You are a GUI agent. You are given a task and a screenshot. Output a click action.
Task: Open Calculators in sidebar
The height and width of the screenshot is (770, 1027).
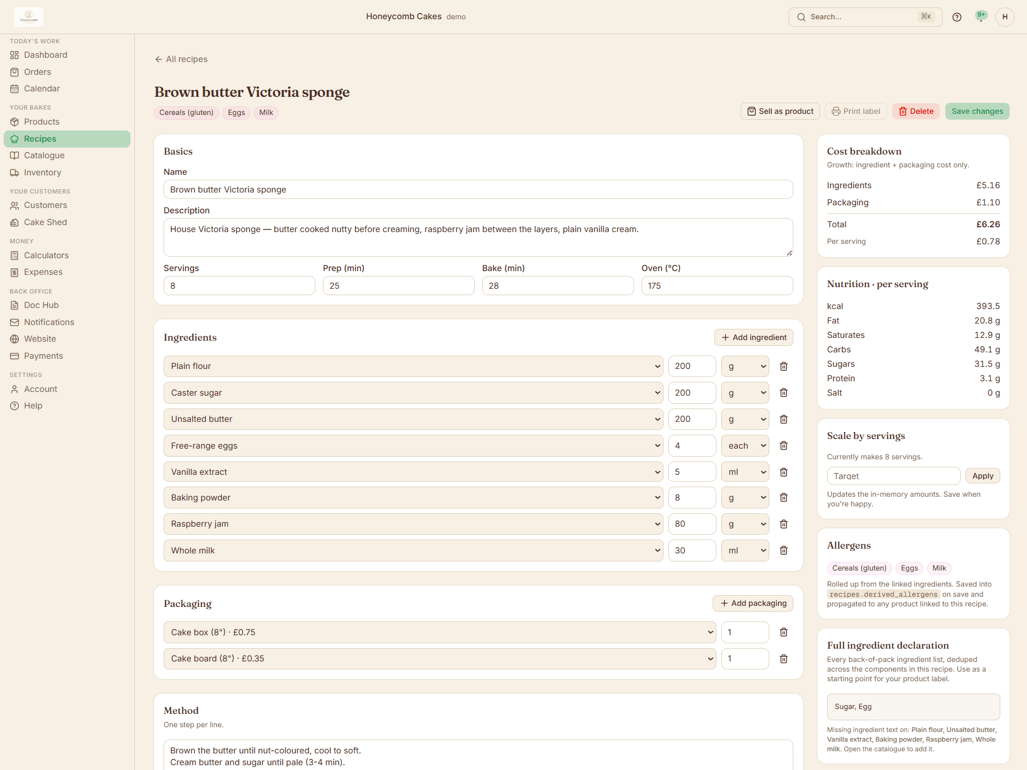(x=67, y=256)
